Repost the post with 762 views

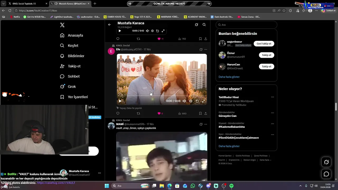coord(138,39)
